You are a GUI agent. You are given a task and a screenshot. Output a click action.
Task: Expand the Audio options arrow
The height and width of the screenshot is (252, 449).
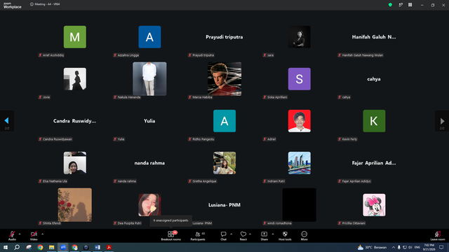[x=20, y=234]
